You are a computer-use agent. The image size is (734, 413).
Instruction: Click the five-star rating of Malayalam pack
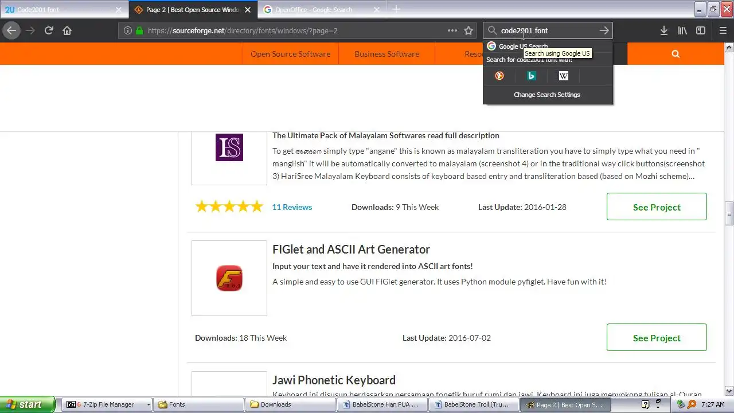[x=229, y=206]
